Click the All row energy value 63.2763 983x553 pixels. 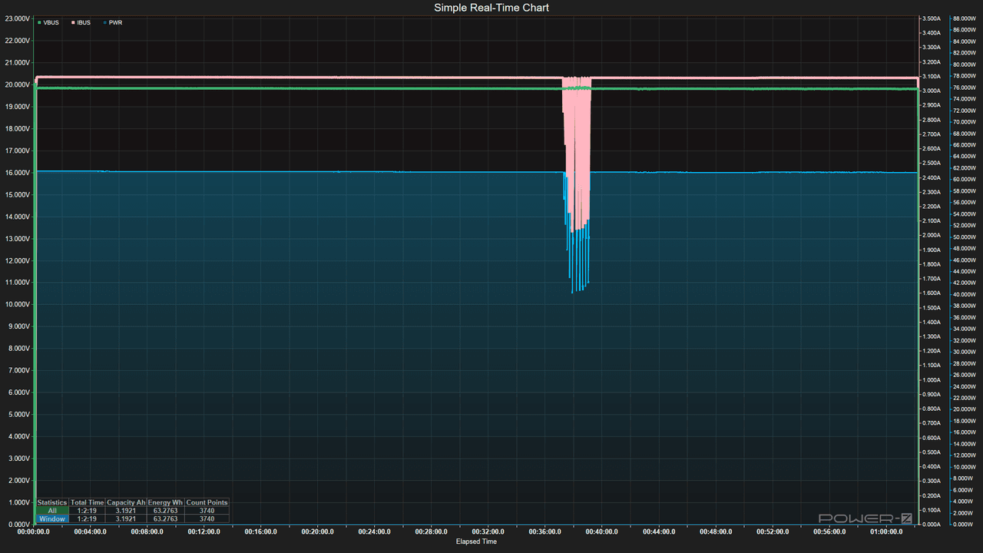[165, 511]
